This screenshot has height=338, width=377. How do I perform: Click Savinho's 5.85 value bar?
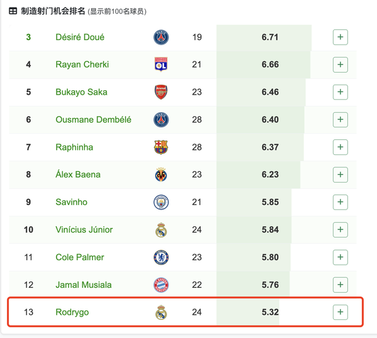(254, 202)
